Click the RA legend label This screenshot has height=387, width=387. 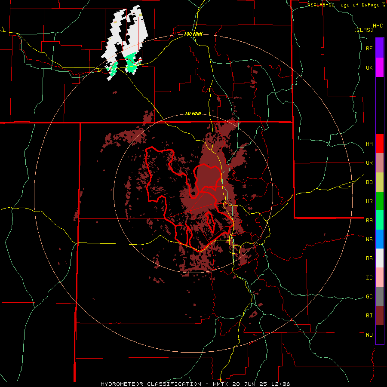pyautogui.click(x=369, y=221)
